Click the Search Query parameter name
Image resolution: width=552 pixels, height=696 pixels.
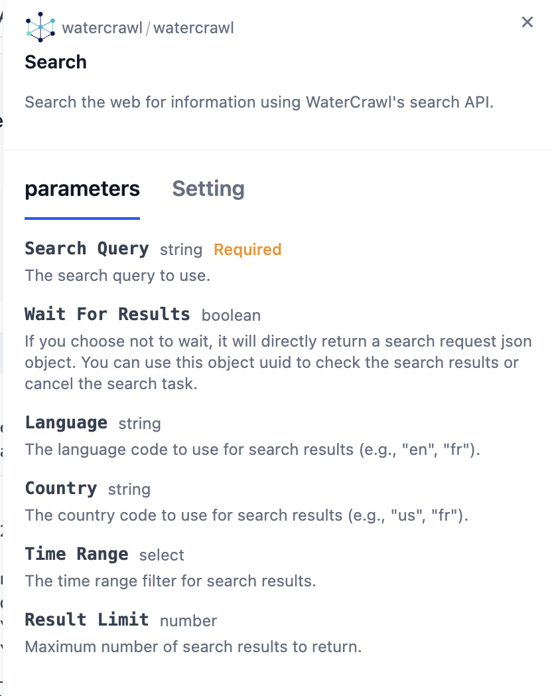coord(87,249)
